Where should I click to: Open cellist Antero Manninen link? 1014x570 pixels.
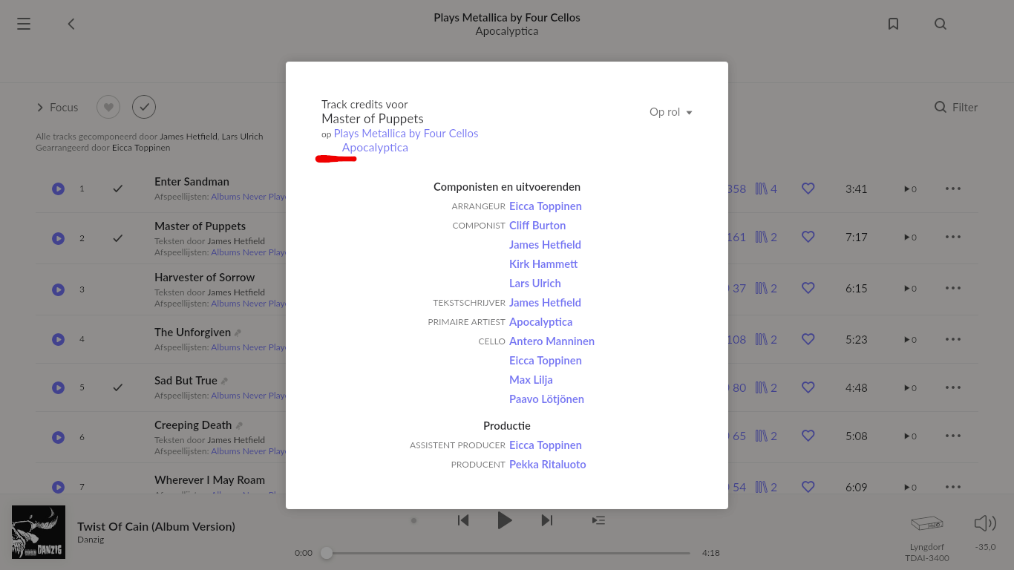click(x=552, y=341)
